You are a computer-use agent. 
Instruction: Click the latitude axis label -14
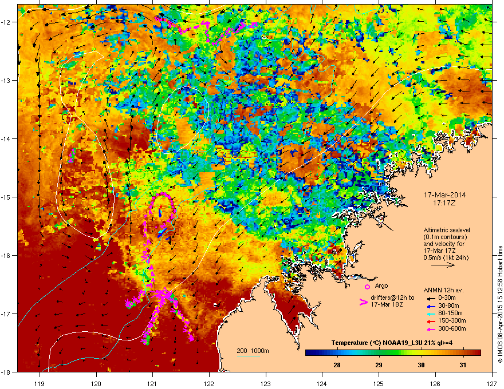tap(7, 139)
